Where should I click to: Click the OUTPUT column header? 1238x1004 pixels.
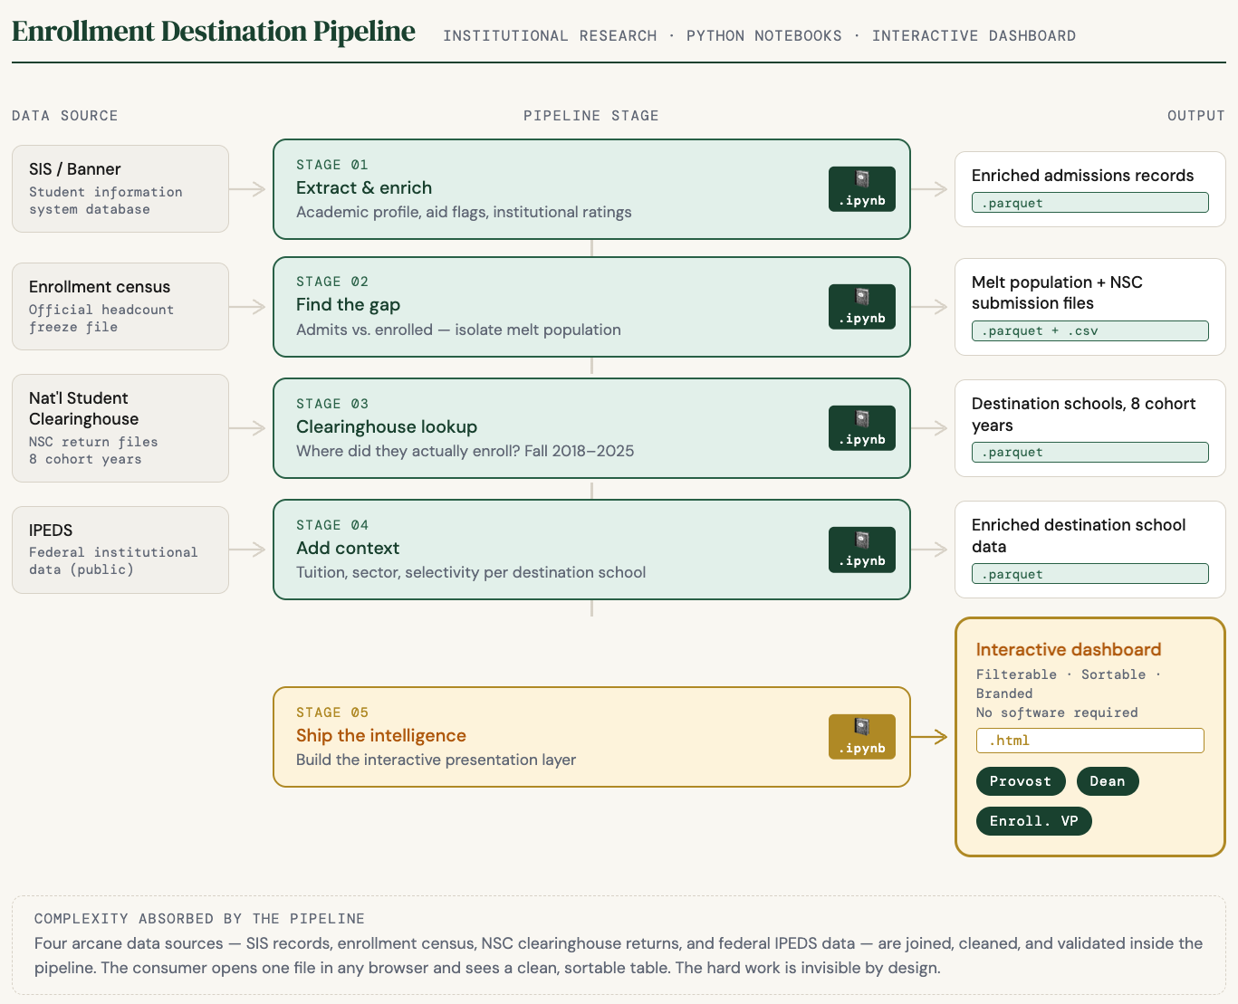(x=1196, y=116)
